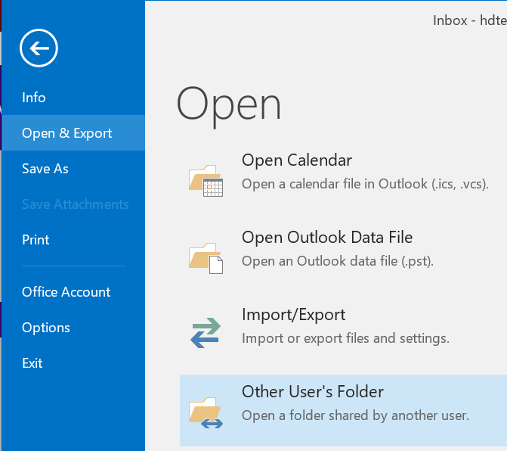Click the Open Outlook Data File icon

click(x=206, y=258)
